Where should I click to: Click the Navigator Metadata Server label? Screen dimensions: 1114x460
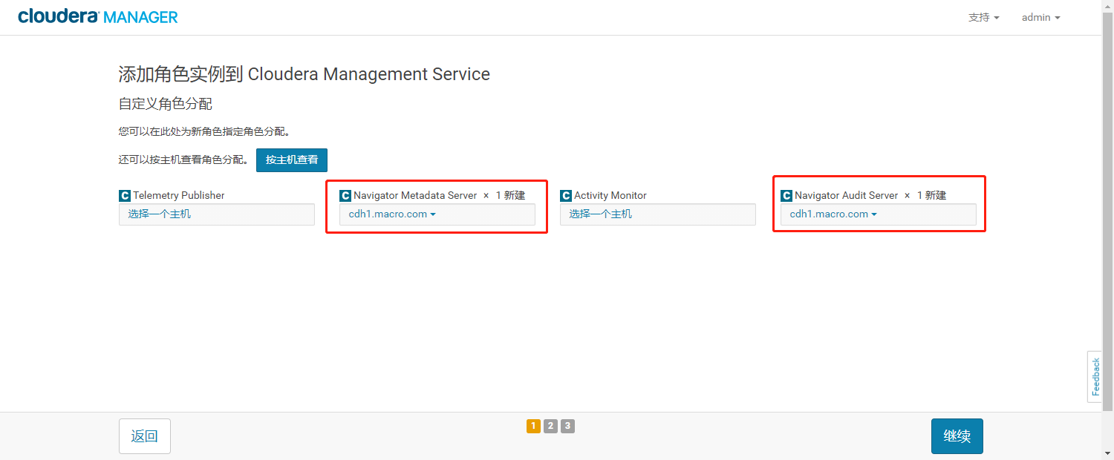coord(415,196)
